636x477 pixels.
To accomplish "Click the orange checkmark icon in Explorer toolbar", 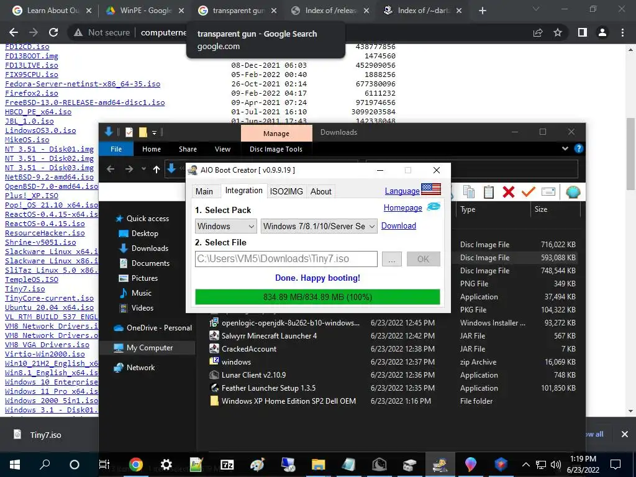I will (528, 191).
